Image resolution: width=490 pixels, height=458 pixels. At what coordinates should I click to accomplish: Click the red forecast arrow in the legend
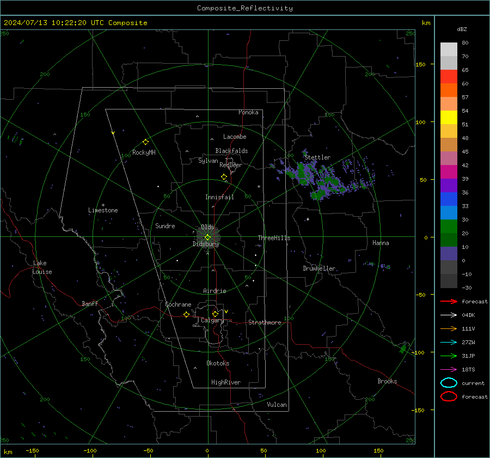(449, 301)
